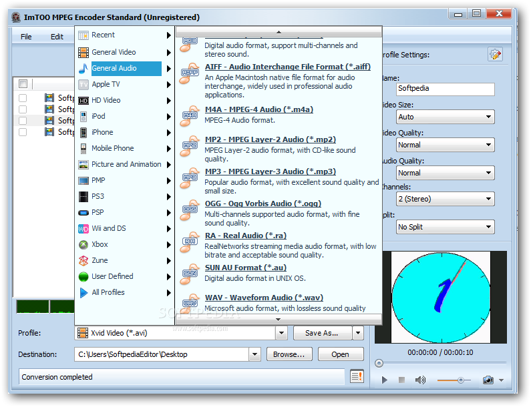Open the Audio Quality dropdown
The width and height of the screenshot is (531, 407).
coord(446,173)
